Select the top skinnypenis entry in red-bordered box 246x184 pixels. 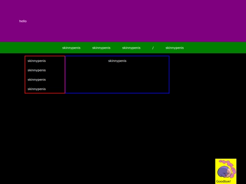coord(36,61)
